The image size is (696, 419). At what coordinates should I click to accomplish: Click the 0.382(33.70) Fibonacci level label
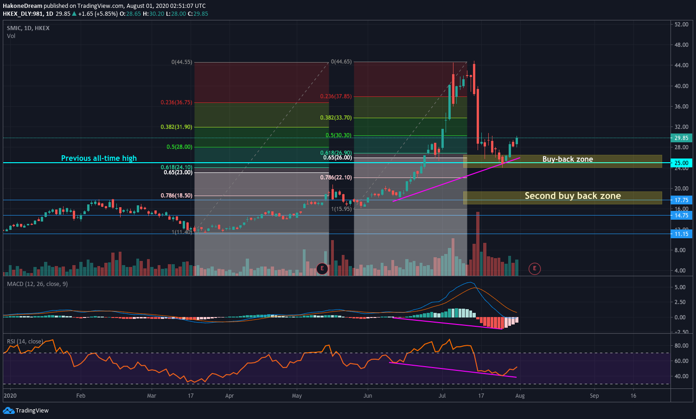336,118
